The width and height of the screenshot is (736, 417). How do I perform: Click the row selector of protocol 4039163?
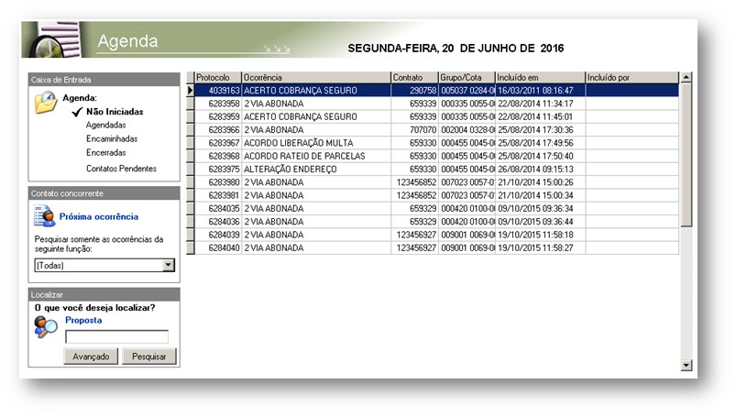click(x=190, y=91)
